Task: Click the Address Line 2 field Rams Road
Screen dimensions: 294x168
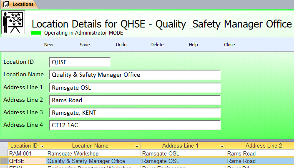Action: coord(135,100)
